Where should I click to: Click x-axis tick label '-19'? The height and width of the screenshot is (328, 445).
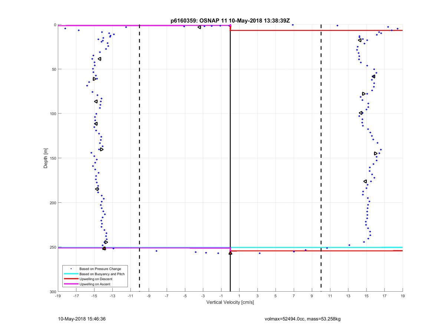click(58, 296)
